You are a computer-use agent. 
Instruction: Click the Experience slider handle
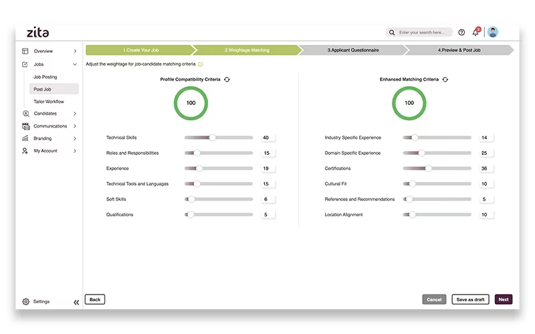pyautogui.click(x=199, y=168)
